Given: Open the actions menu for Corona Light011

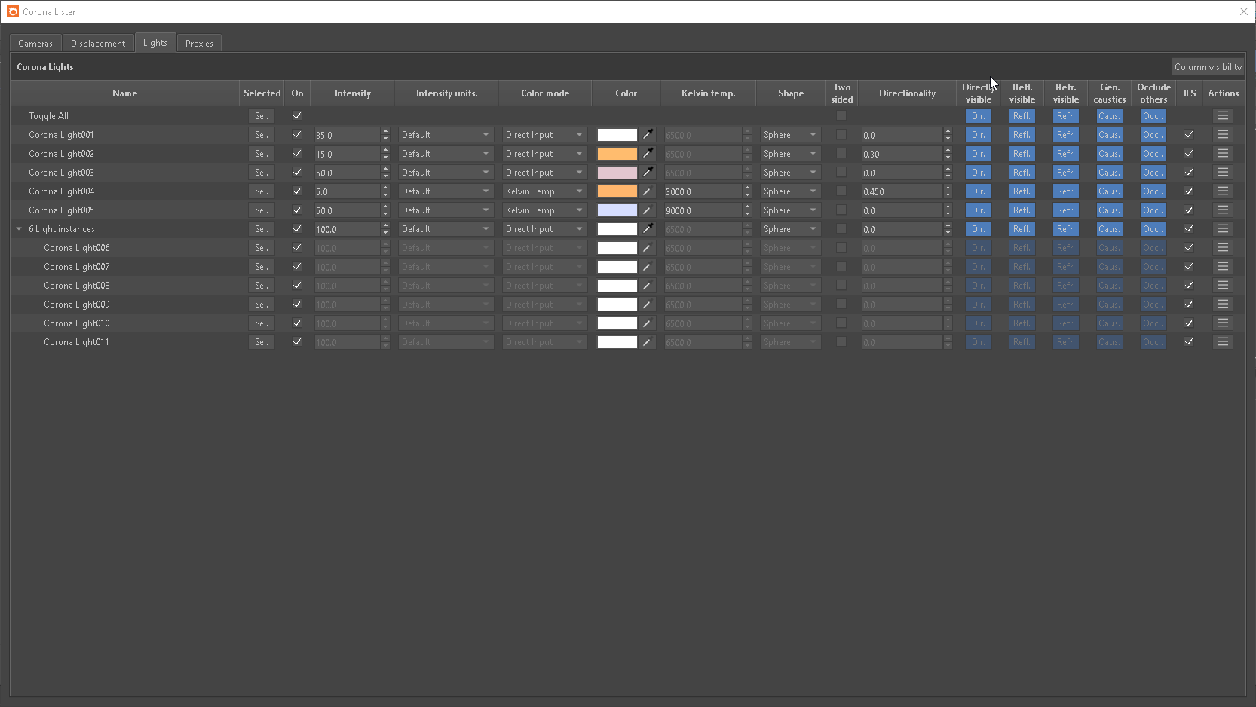Looking at the screenshot, I should 1223,342.
